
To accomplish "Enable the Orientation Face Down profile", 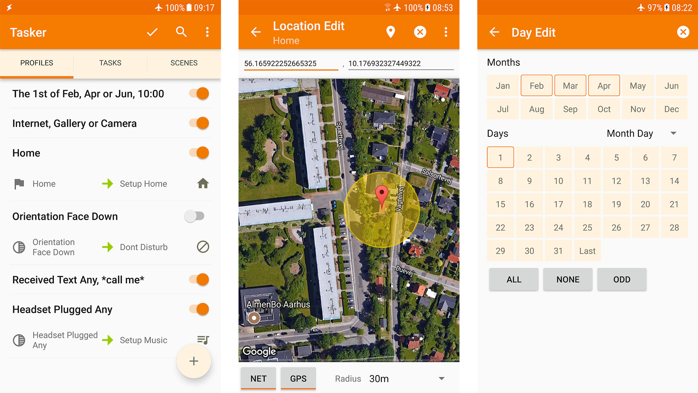I will (x=194, y=216).
